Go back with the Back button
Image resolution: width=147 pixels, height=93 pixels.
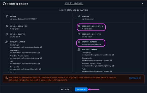pos(66,89)
